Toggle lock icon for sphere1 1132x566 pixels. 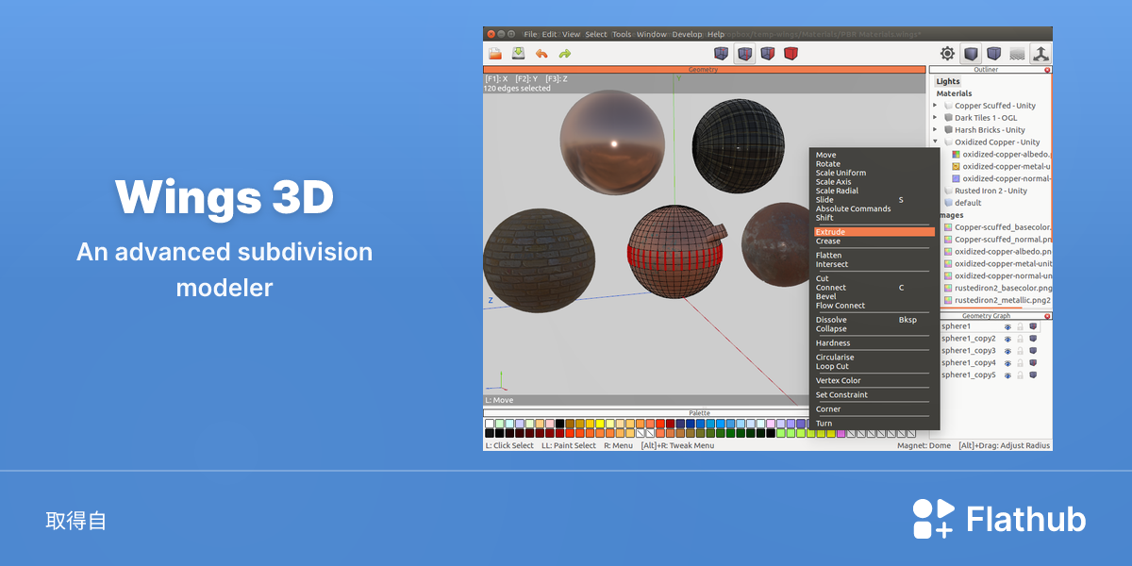click(1020, 326)
